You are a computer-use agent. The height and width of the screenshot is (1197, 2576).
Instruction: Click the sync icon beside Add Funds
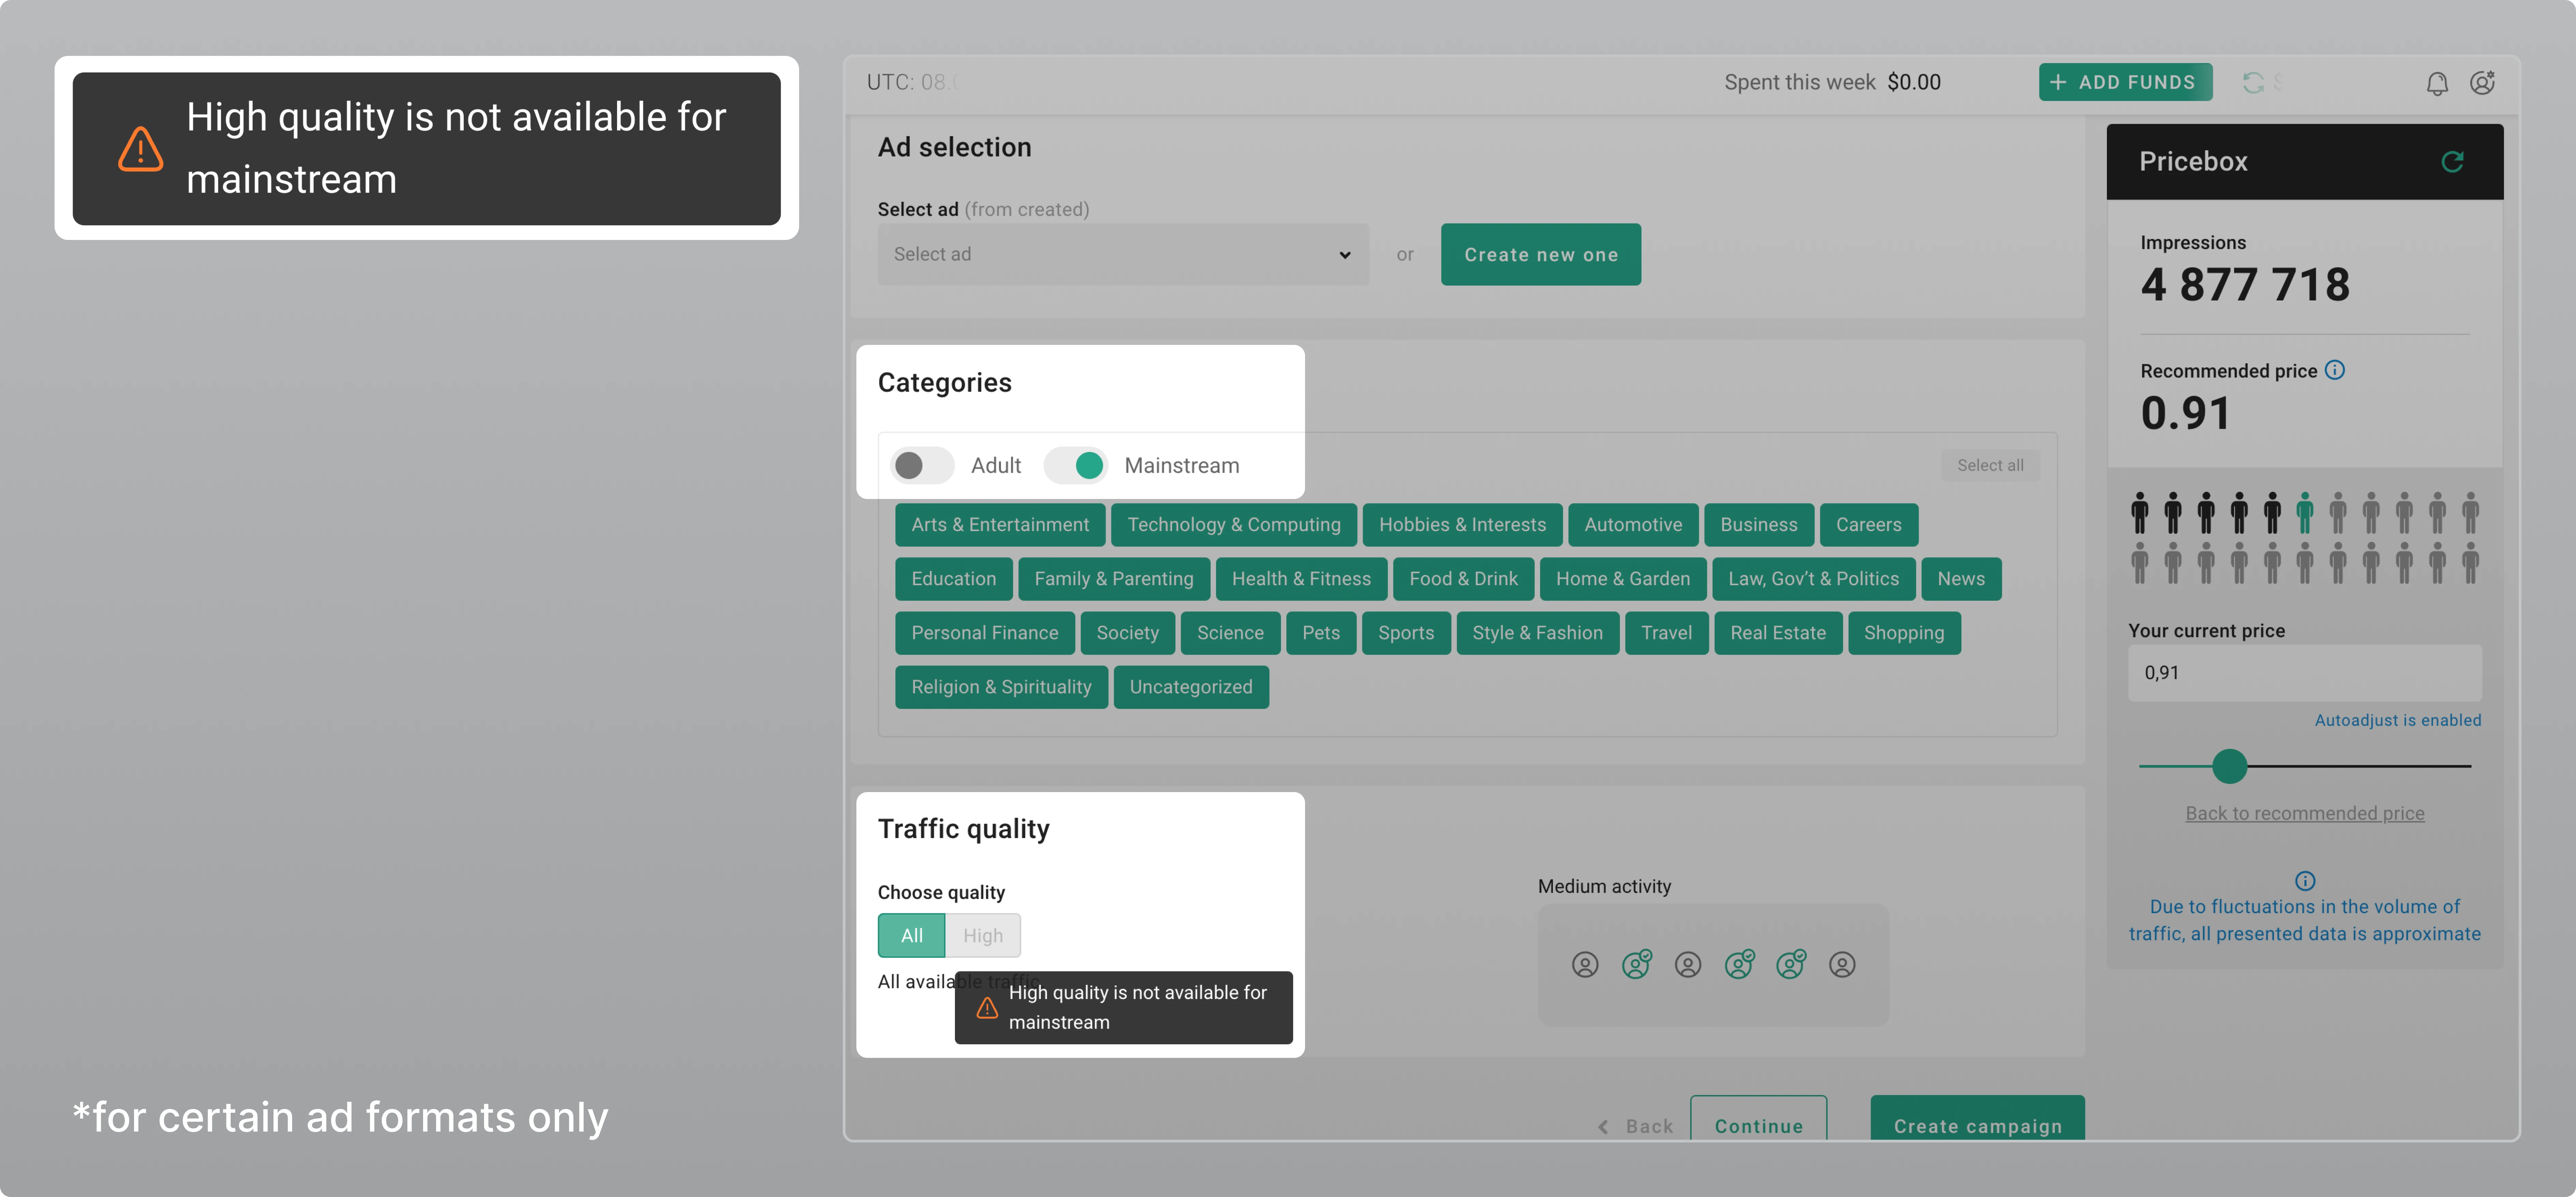pyautogui.click(x=2253, y=83)
